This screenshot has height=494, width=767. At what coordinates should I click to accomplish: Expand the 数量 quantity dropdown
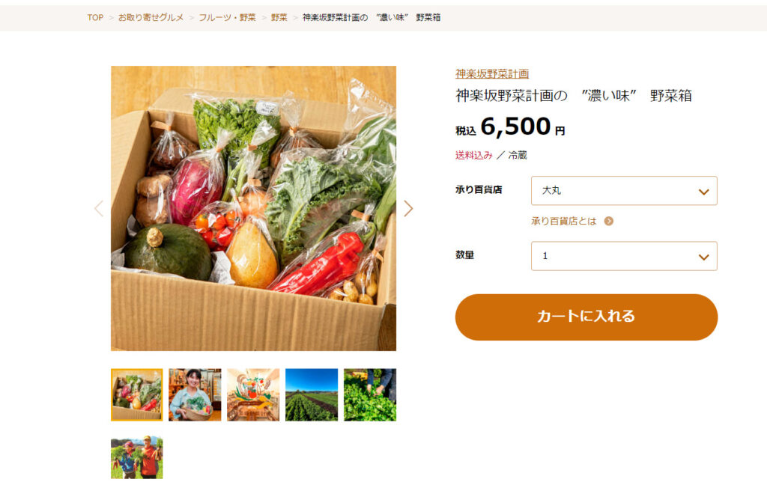(624, 255)
